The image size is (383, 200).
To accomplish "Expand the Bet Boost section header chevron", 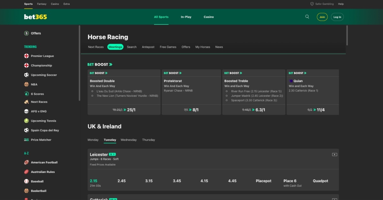I will pos(110,64).
